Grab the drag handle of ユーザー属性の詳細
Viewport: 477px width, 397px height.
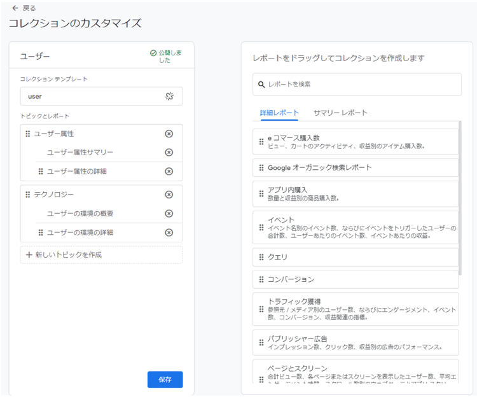[x=41, y=172]
